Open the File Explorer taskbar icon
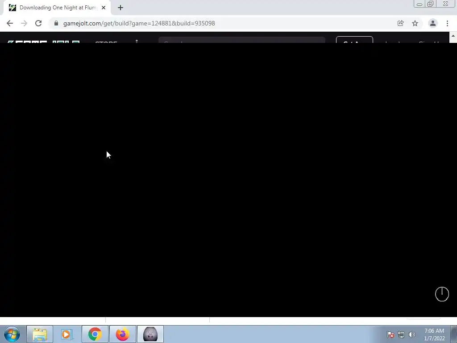 [40, 334]
